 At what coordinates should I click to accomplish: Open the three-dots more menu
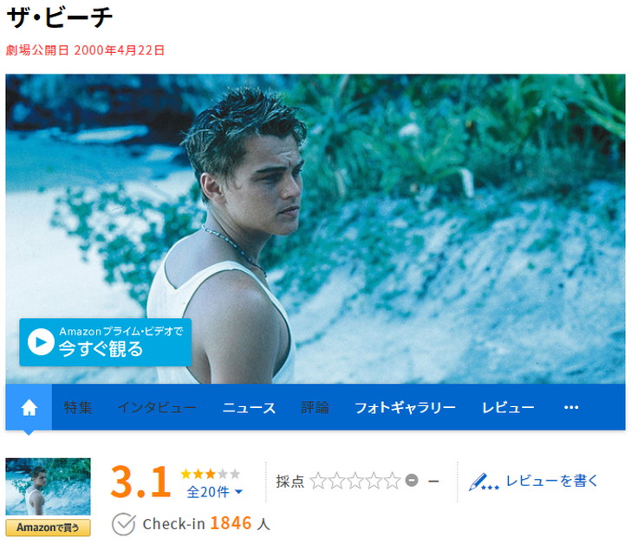(571, 407)
